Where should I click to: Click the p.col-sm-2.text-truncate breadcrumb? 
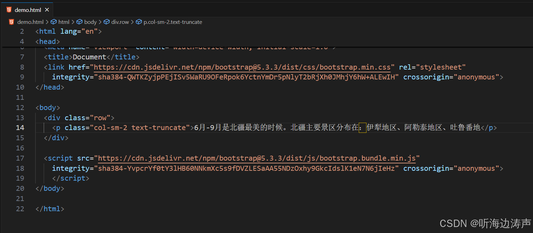[x=173, y=22]
